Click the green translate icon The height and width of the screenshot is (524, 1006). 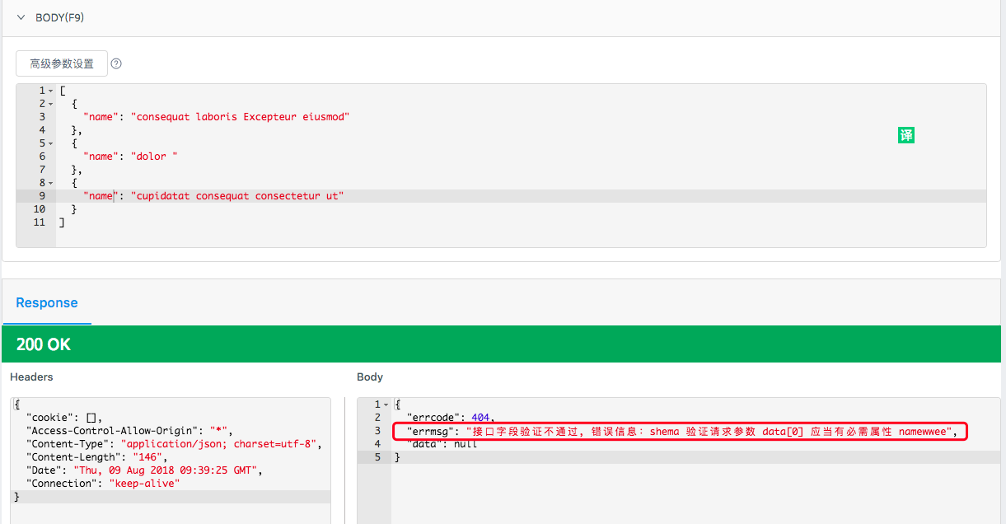coord(906,136)
